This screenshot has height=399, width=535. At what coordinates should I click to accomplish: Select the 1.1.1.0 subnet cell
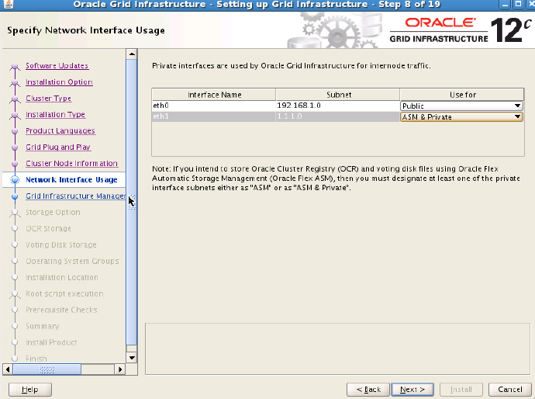pos(338,116)
